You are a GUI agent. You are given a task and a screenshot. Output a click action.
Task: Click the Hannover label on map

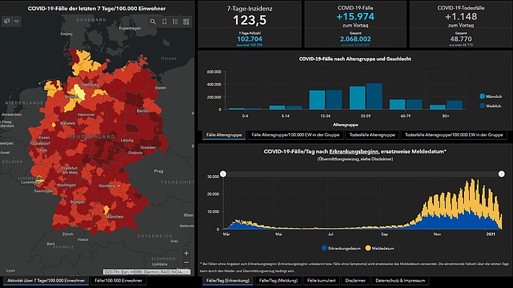coord(86,114)
